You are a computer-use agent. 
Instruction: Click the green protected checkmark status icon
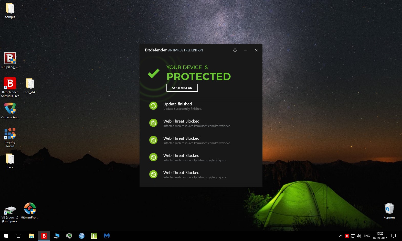[154, 73]
